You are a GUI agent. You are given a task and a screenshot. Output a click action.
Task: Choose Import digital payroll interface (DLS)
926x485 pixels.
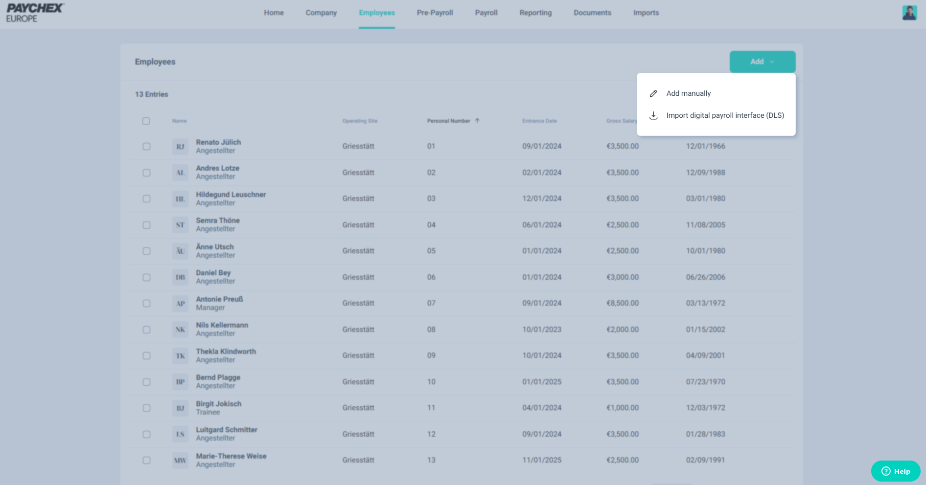(x=725, y=116)
